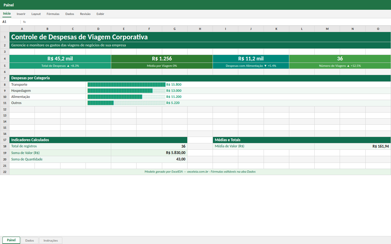Image resolution: width=391 pixels, height=244 pixels.
Task: Open the Inserir ribbon tab
Action: pos(21,14)
